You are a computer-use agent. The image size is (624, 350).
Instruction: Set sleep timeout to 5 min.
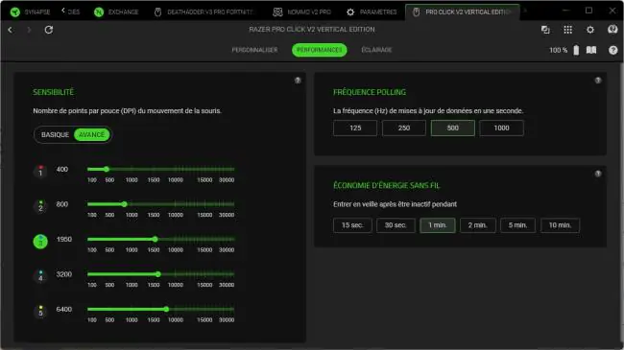click(x=517, y=225)
